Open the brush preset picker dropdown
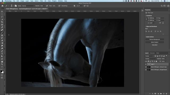The image size is (170, 95). pyautogui.click(x=13, y=6)
